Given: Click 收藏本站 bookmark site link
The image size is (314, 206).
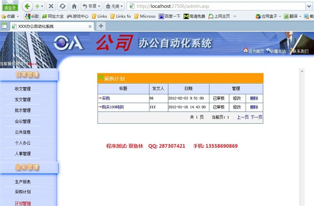Looking at the screenshot, I should click(x=276, y=51).
